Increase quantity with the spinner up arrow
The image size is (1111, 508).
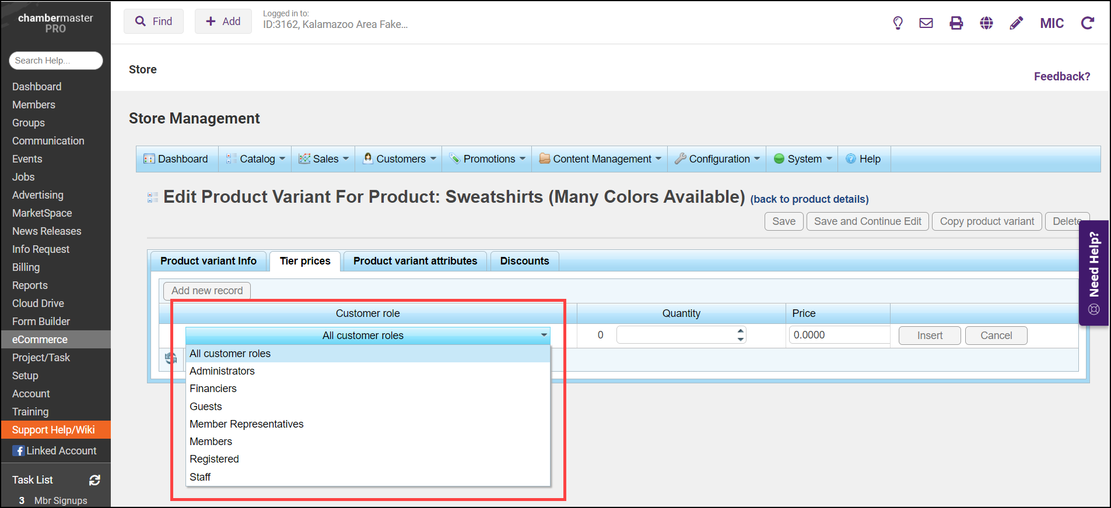740,331
